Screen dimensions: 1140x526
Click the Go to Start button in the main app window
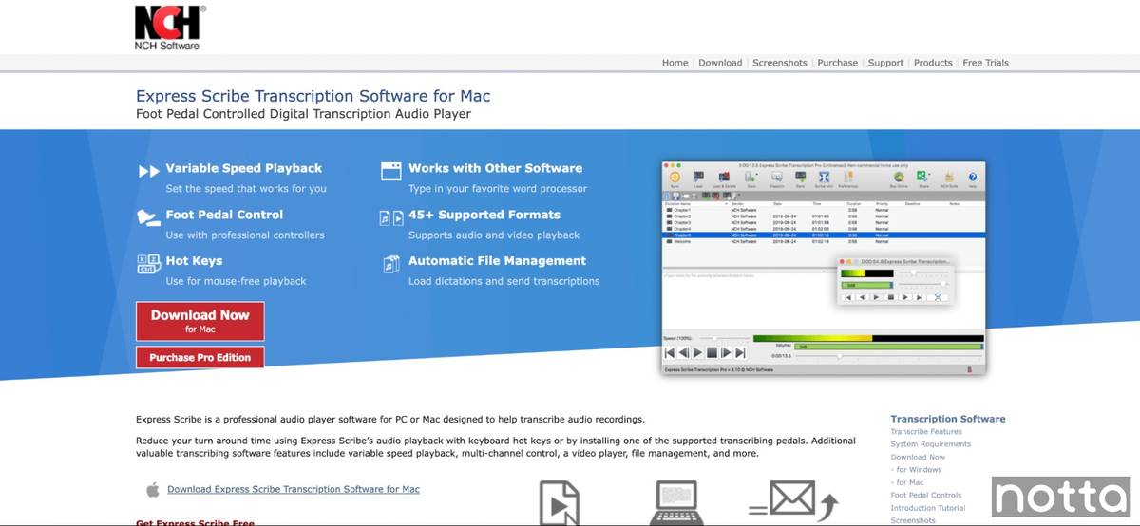pos(670,352)
